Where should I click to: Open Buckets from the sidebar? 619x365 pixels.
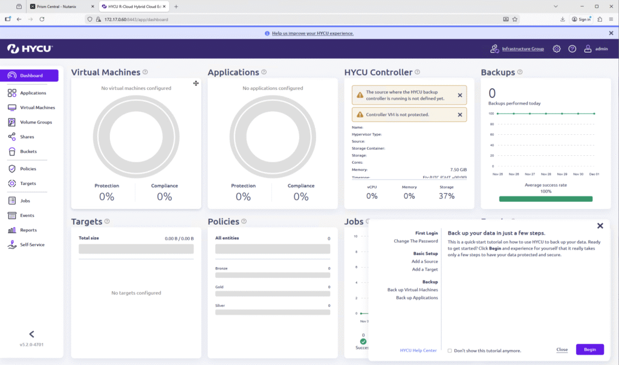coord(28,152)
